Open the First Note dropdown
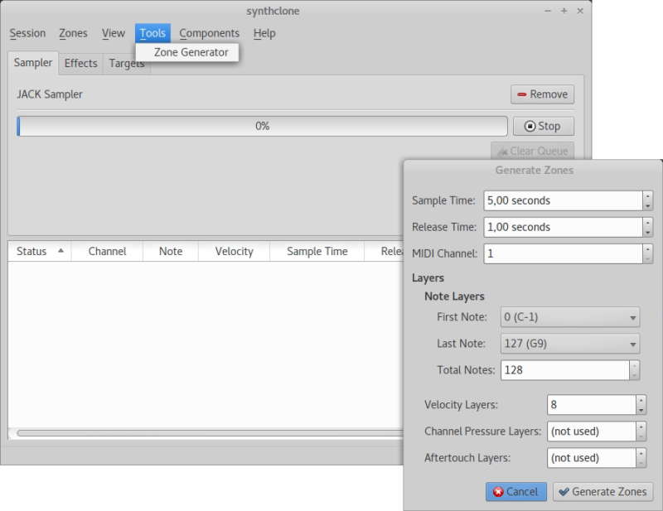663x511 pixels. [570, 317]
